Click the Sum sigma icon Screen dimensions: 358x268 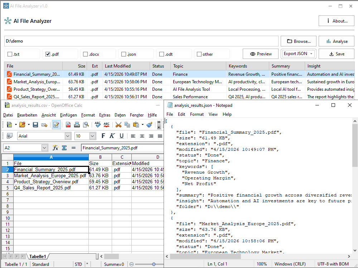coord(64,148)
